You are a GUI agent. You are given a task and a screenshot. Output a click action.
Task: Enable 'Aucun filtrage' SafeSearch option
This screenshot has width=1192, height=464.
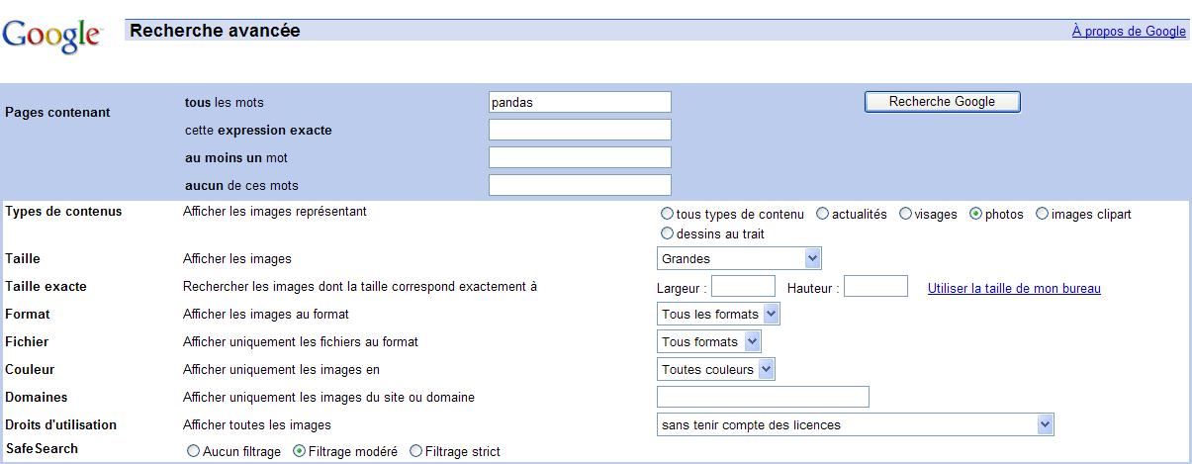[x=194, y=451]
